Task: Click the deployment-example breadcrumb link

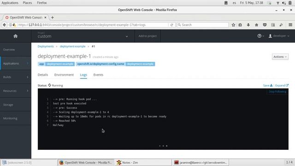Action: point(73,46)
